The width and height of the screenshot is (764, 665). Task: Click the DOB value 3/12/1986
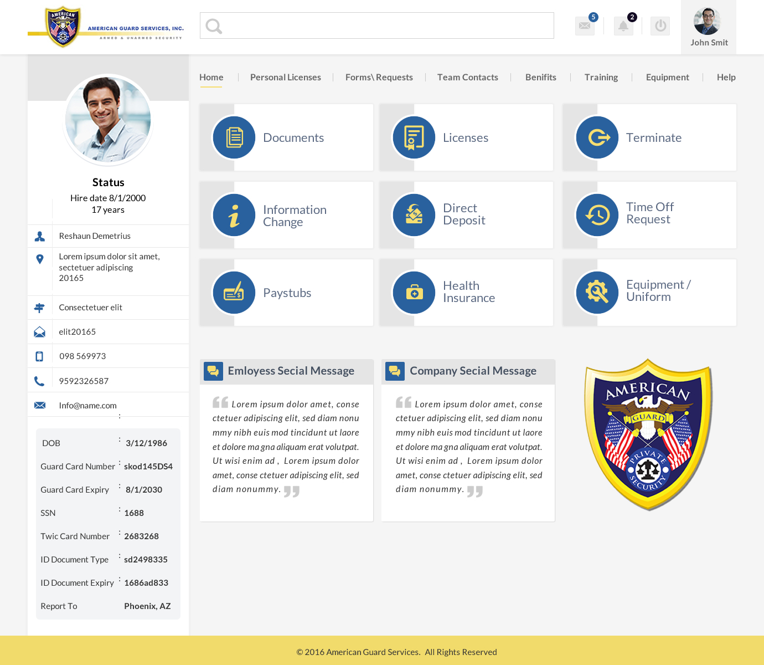(x=146, y=443)
